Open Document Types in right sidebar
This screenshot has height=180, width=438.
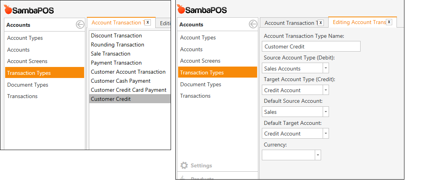click(x=201, y=84)
